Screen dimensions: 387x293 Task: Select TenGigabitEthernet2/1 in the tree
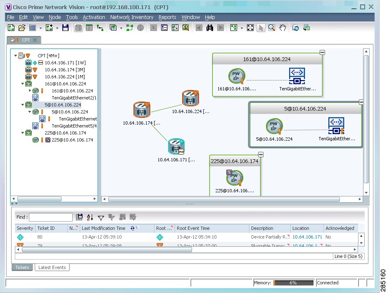tap(74, 98)
